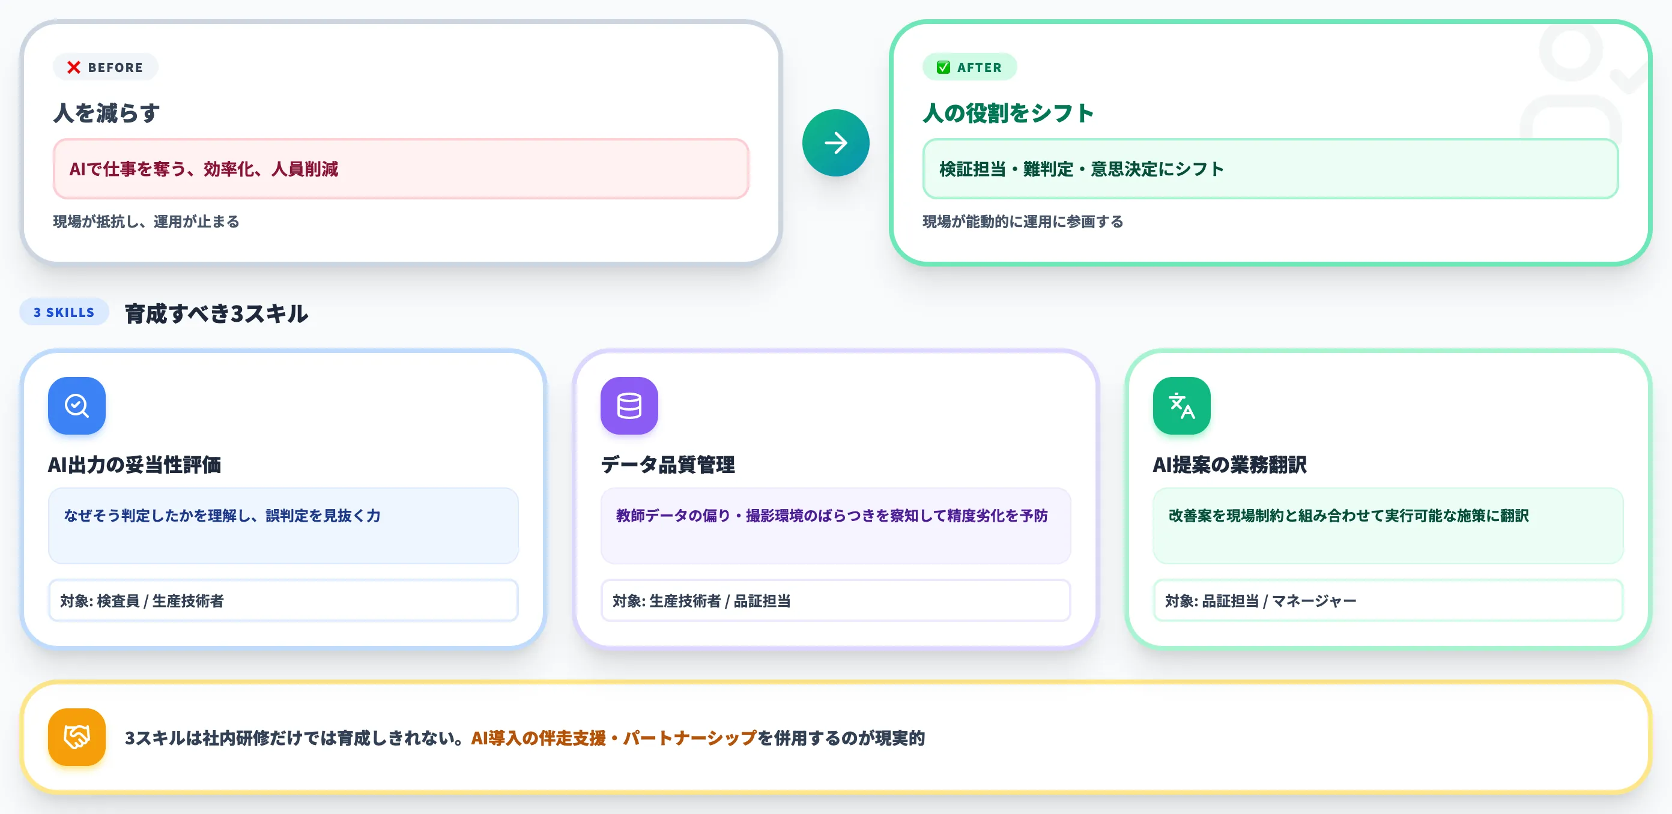Click the orange text AI導入の伴走支援・パートナーシップ
The image size is (1672, 814).
tap(614, 738)
